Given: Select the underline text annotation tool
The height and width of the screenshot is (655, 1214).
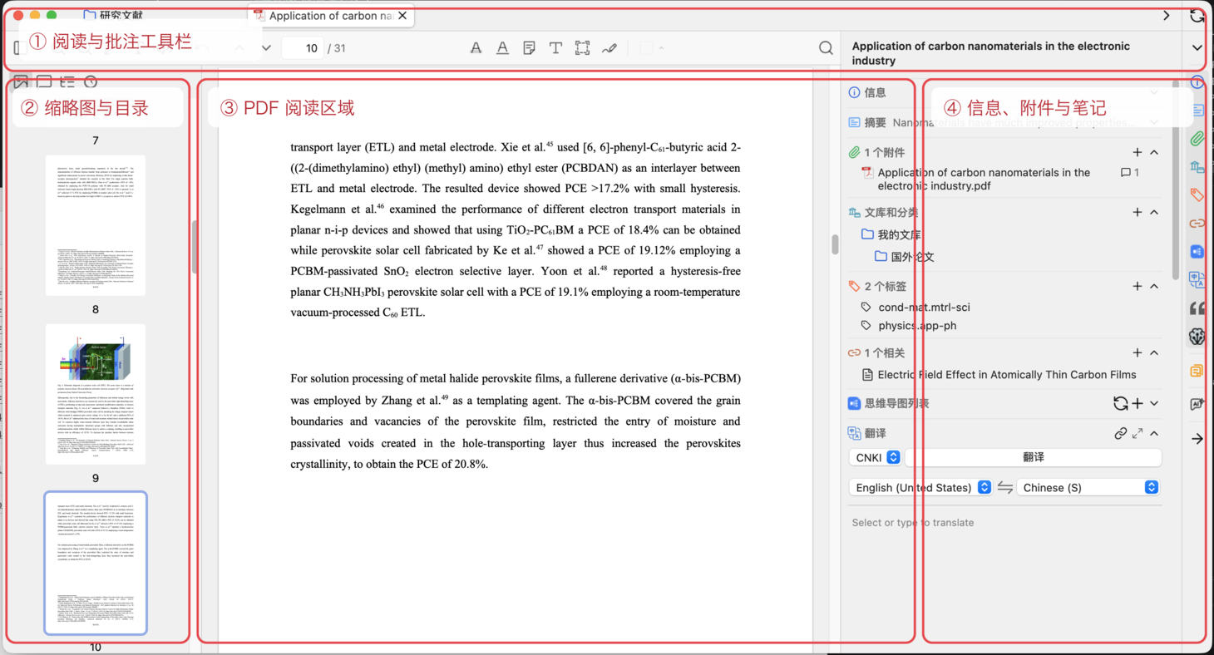Looking at the screenshot, I should click(502, 48).
